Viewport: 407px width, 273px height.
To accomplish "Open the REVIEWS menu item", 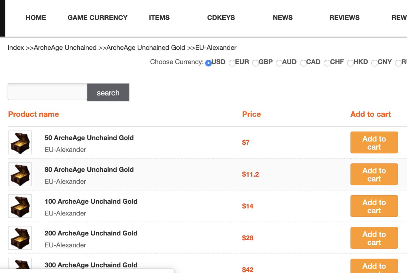I will tap(344, 18).
